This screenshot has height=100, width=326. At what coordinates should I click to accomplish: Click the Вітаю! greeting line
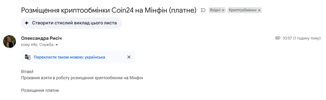pos(27,72)
